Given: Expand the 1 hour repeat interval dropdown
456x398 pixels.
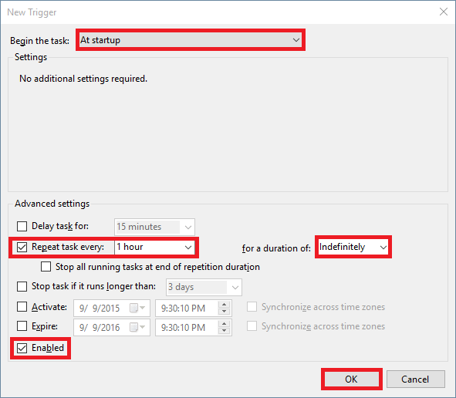Looking at the screenshot, I should [155, 247].
